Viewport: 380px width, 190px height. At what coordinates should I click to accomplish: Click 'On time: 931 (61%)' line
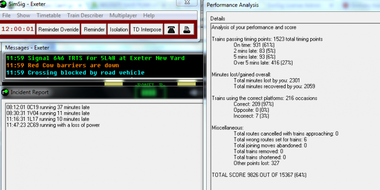254,45
